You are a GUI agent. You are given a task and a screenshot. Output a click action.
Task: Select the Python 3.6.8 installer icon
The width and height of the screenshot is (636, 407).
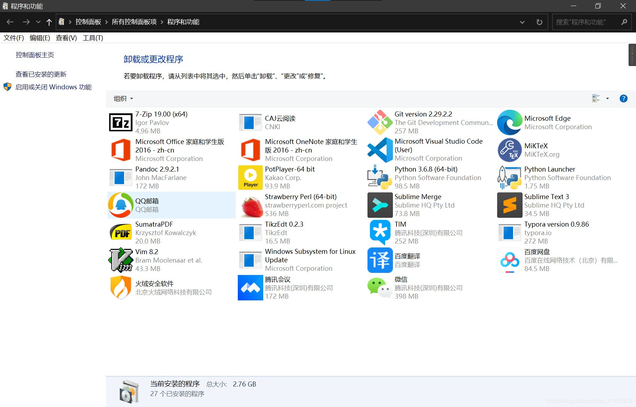[380, 178]
